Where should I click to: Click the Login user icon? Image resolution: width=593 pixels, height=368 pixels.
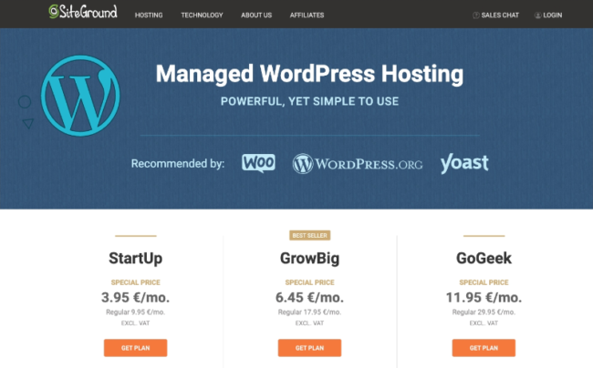pos(537,15)
